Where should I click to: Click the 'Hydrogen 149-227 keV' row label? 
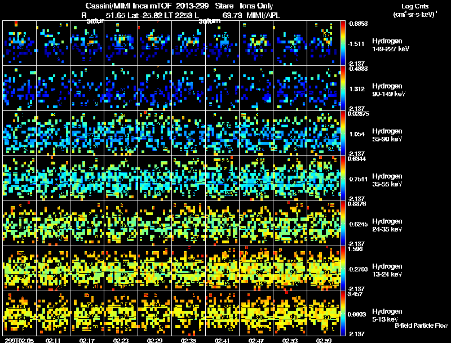coord(390,45)
